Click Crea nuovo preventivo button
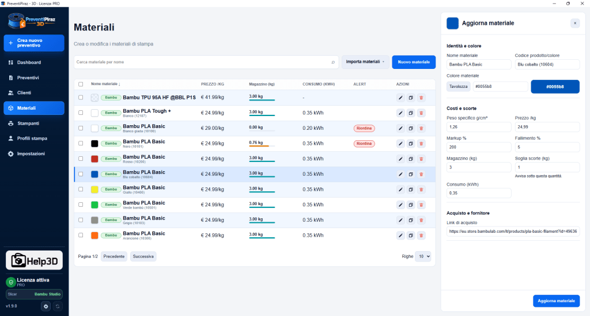Image resolution: width=590 pixels, height=316 pixels. pyautogui.click(x=34, y=43)
